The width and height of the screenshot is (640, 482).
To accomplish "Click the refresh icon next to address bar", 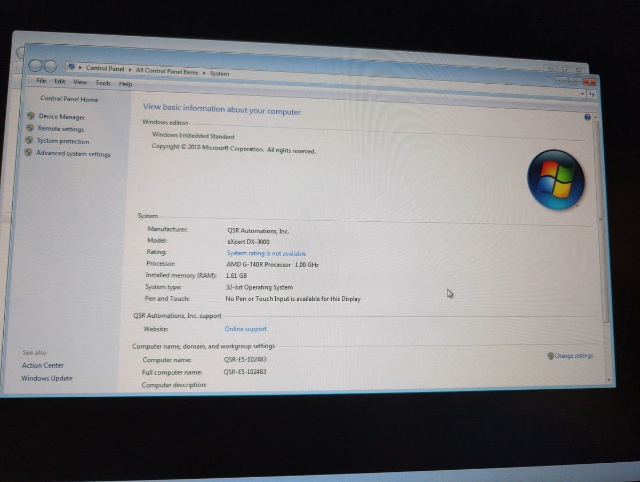I will click(591, 94).
